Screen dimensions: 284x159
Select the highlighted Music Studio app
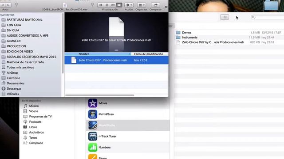[x=128, y=125]
